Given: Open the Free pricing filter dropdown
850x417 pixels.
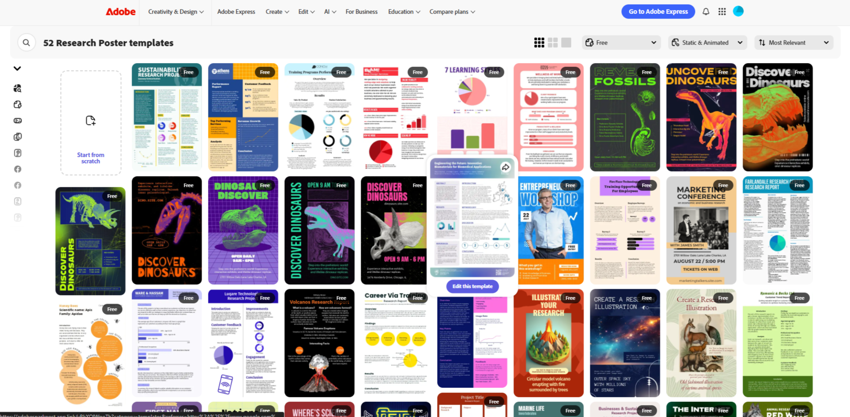Looking at the screenshot, I should 621,42.
